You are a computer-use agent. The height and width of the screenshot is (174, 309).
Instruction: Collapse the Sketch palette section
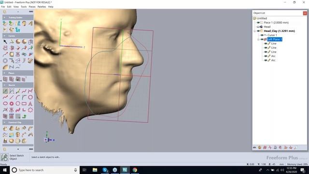(x=4, y=85)
